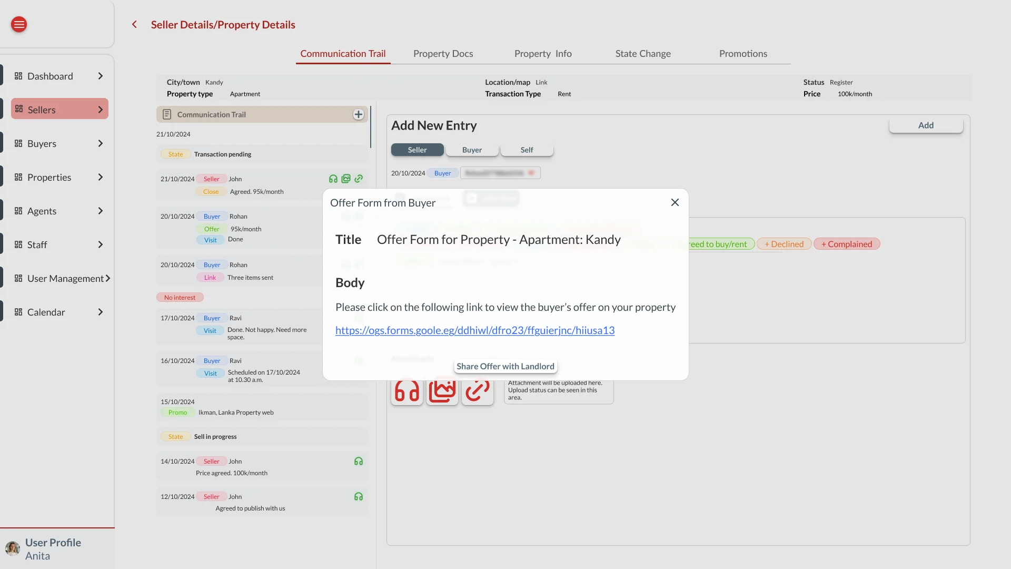Switch to the Communication Trail tab
This screenshot has height=569, width=1011.
pyautogui.click(x=343, y=54)
